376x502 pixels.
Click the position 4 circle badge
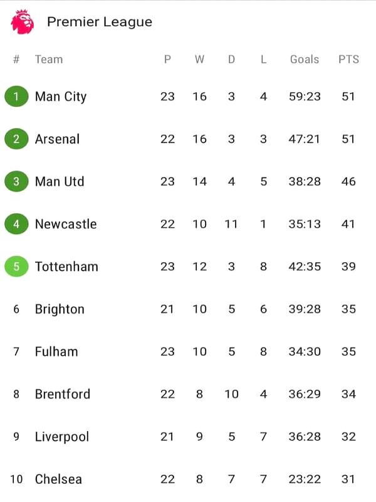point(16,224)
